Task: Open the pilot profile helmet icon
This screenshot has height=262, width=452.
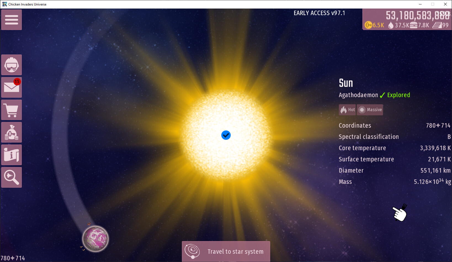Action: pyautogui.click(x=12, y=65)
